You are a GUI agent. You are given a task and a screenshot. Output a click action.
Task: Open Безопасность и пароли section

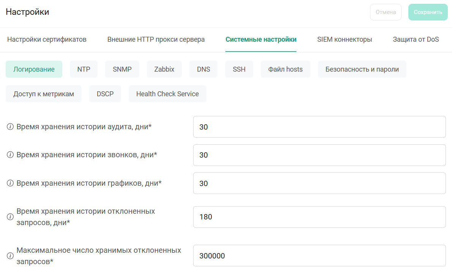pyautogui.click(x=362, y=69)
